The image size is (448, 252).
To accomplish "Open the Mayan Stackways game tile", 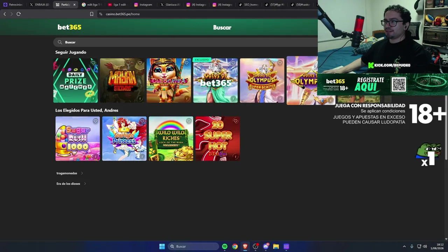I will [122, 80].
